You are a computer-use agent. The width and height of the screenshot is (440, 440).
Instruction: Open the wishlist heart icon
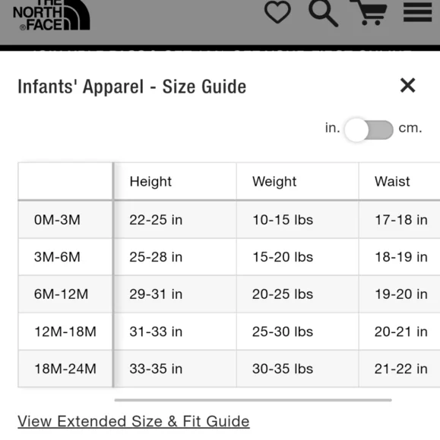pyautogui.click(x=277, y=12)
